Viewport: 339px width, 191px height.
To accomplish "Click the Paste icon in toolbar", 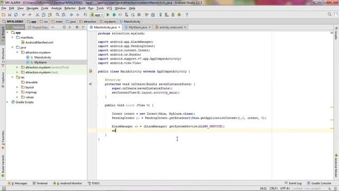I will (50, 15).
